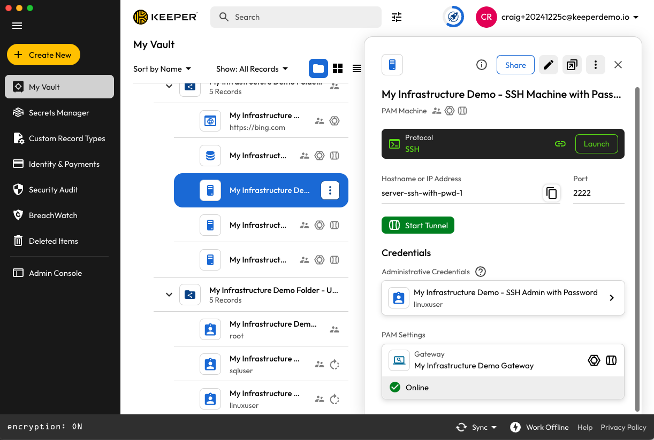The height and width of the screenshot is (440, 654).
Task: Click the search filter options icon
Action: click(396, 17)
